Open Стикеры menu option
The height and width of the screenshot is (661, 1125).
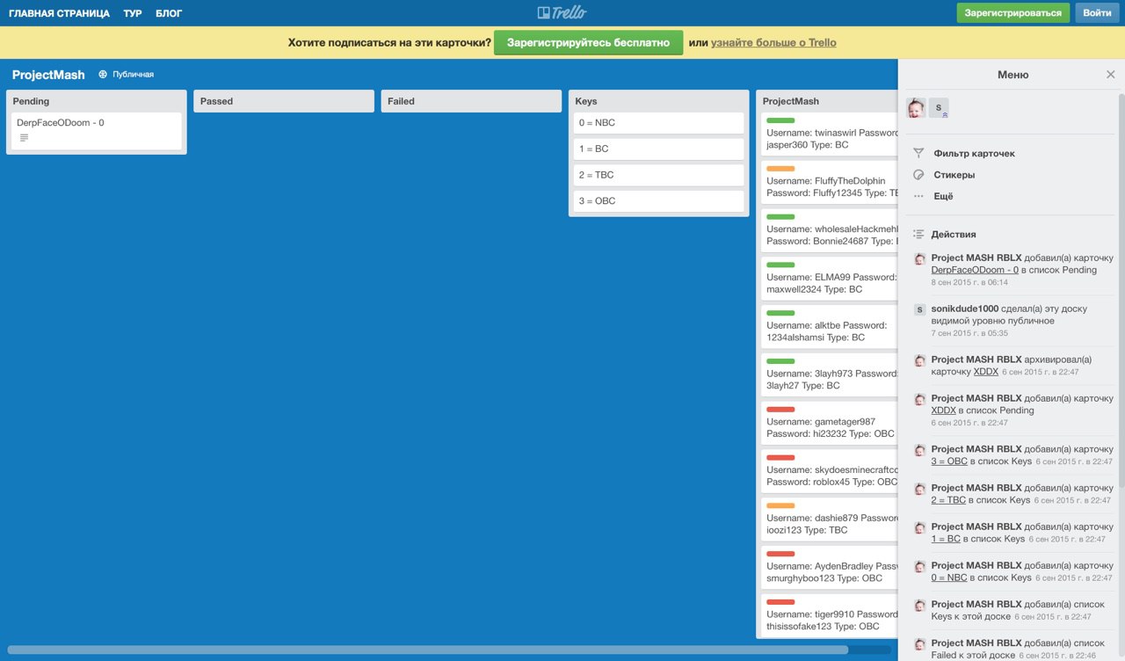click(954, 175)
